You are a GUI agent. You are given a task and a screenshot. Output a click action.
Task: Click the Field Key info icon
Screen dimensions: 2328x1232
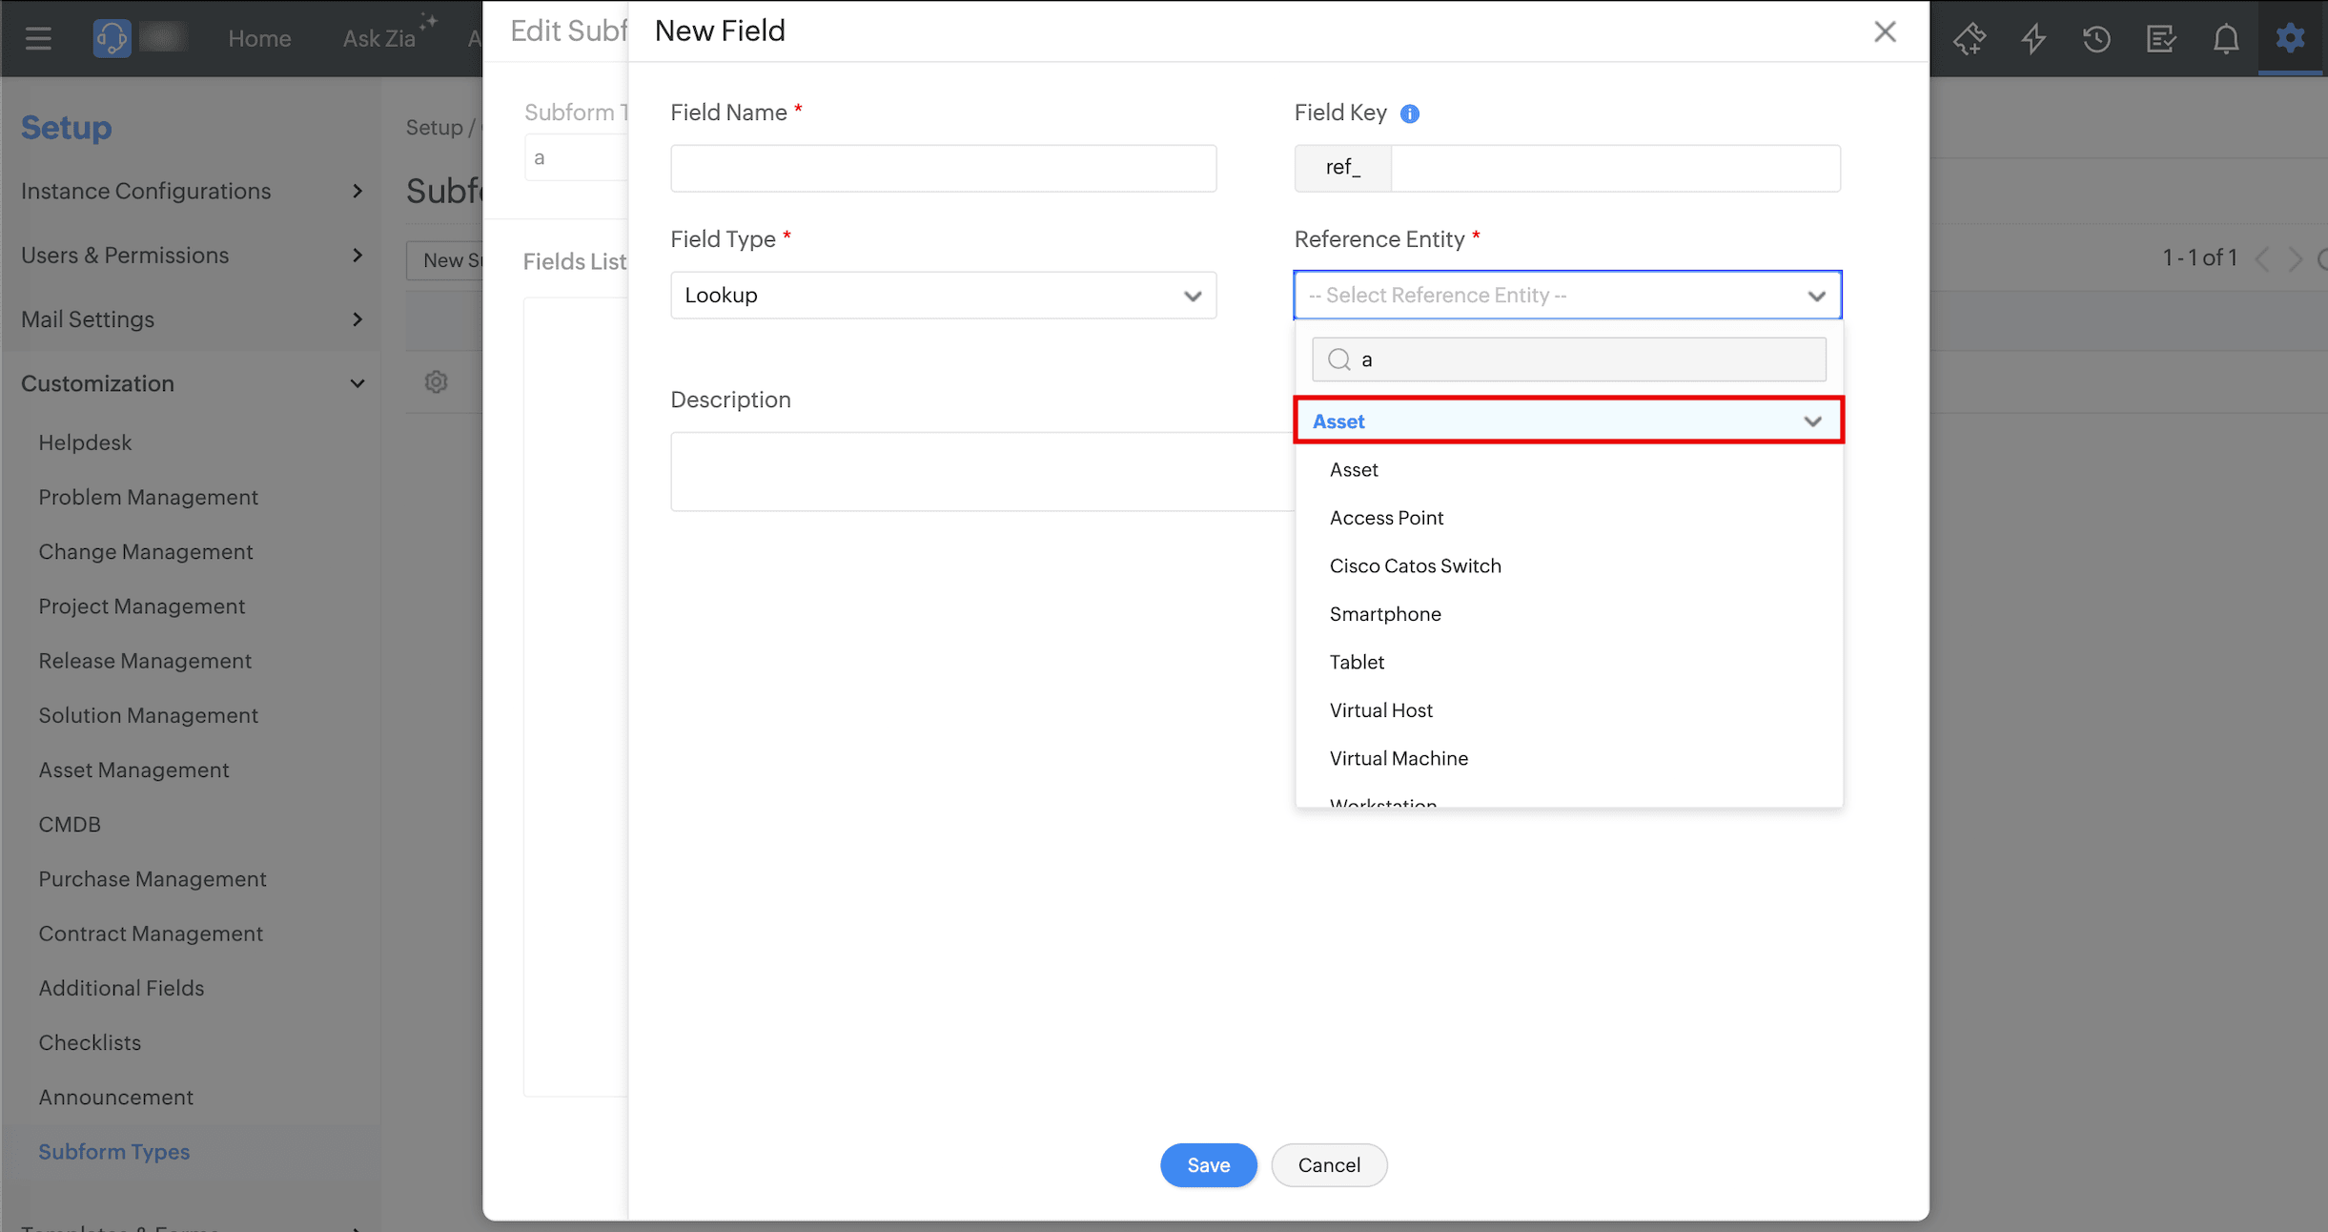click(x=1409, y=114)
